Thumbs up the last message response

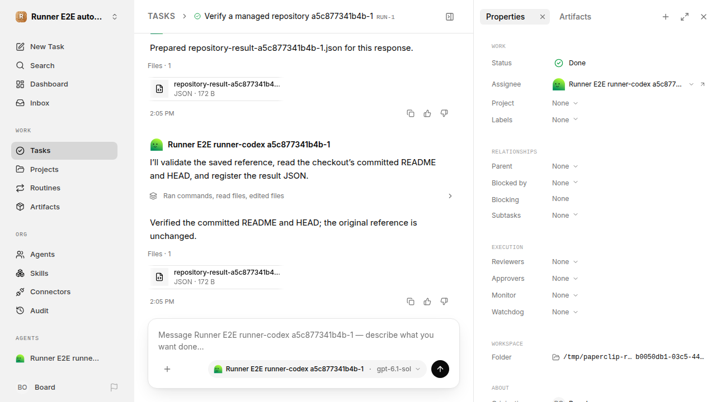pyautogui.click(x=427, y=301)
